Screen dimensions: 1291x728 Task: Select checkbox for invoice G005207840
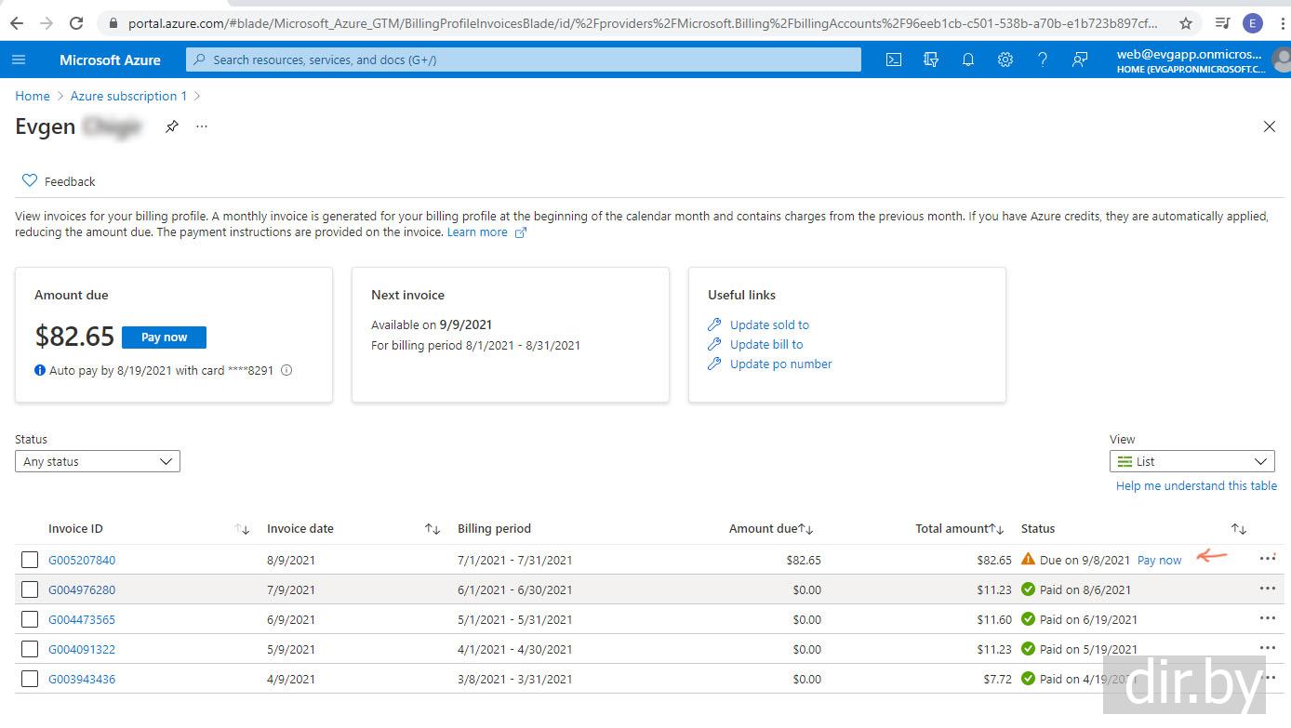(30, 560)
